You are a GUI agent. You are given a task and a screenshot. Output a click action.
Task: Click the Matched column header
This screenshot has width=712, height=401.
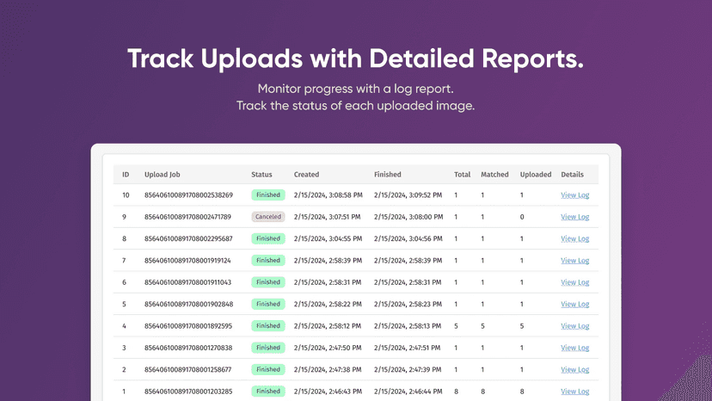[494, 175]
